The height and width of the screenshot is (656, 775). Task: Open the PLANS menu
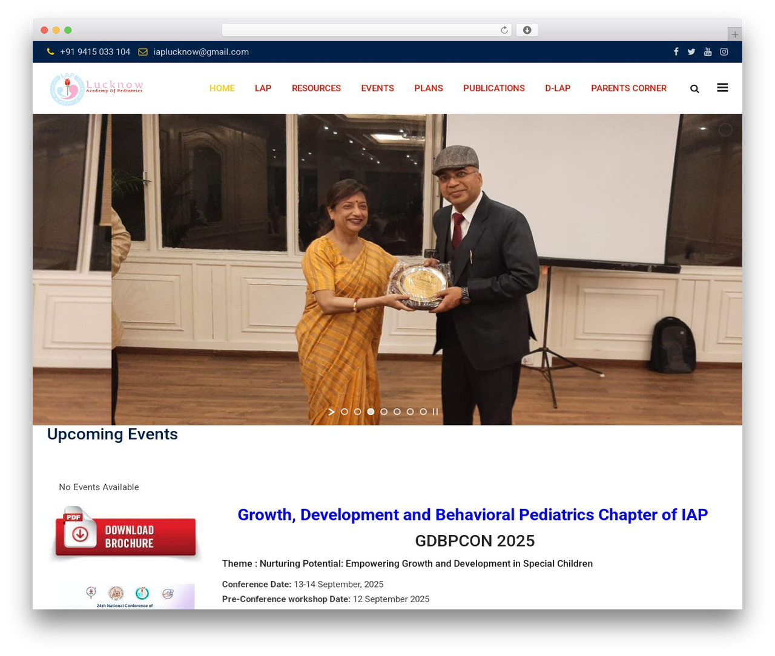coord(429,88)
